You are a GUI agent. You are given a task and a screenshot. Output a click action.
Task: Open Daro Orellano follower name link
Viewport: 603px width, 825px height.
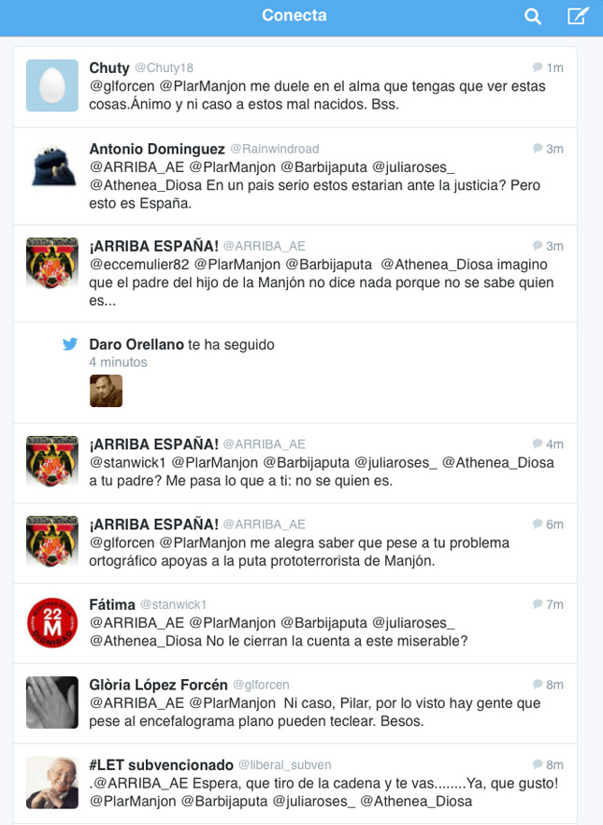tap(136, 344)
